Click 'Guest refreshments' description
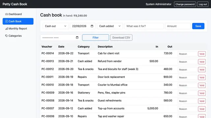The width and height of the screenshot is (211, 118). (x=109, y=101)
